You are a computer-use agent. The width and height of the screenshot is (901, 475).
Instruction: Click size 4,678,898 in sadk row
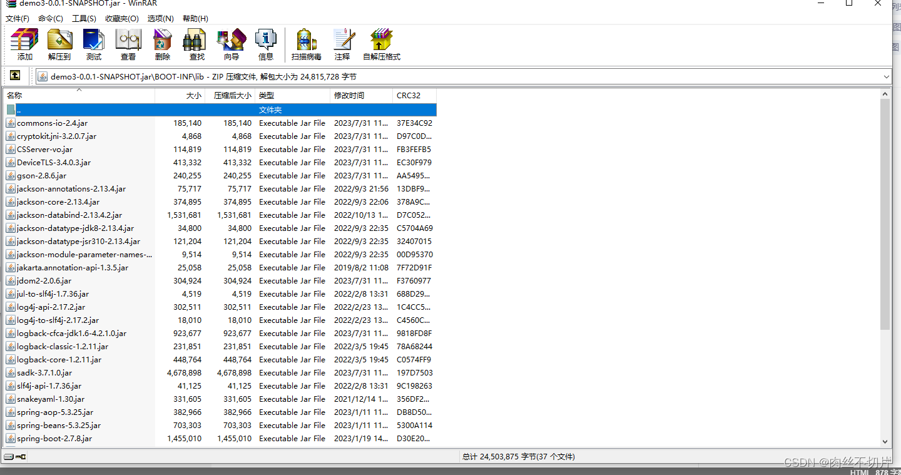click(185, 373)
